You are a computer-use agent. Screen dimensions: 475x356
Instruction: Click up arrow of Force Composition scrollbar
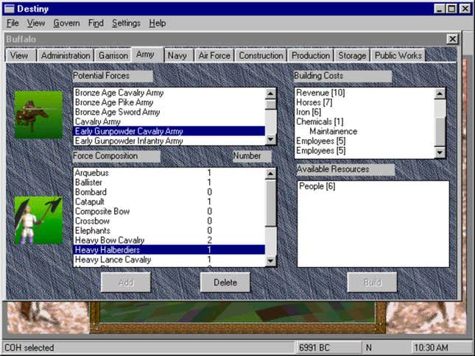pos(270,174)
